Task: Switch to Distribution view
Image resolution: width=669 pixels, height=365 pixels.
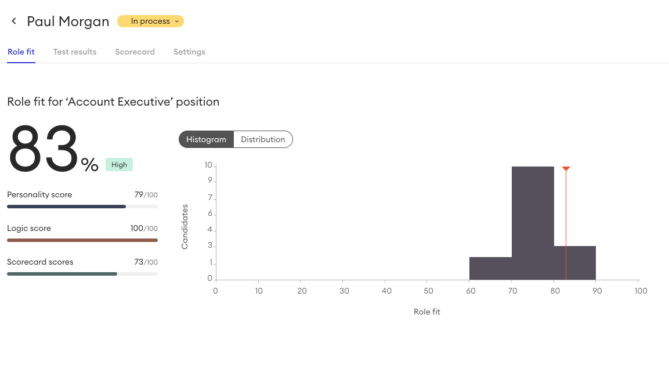Action: click(x=263, y=139)
